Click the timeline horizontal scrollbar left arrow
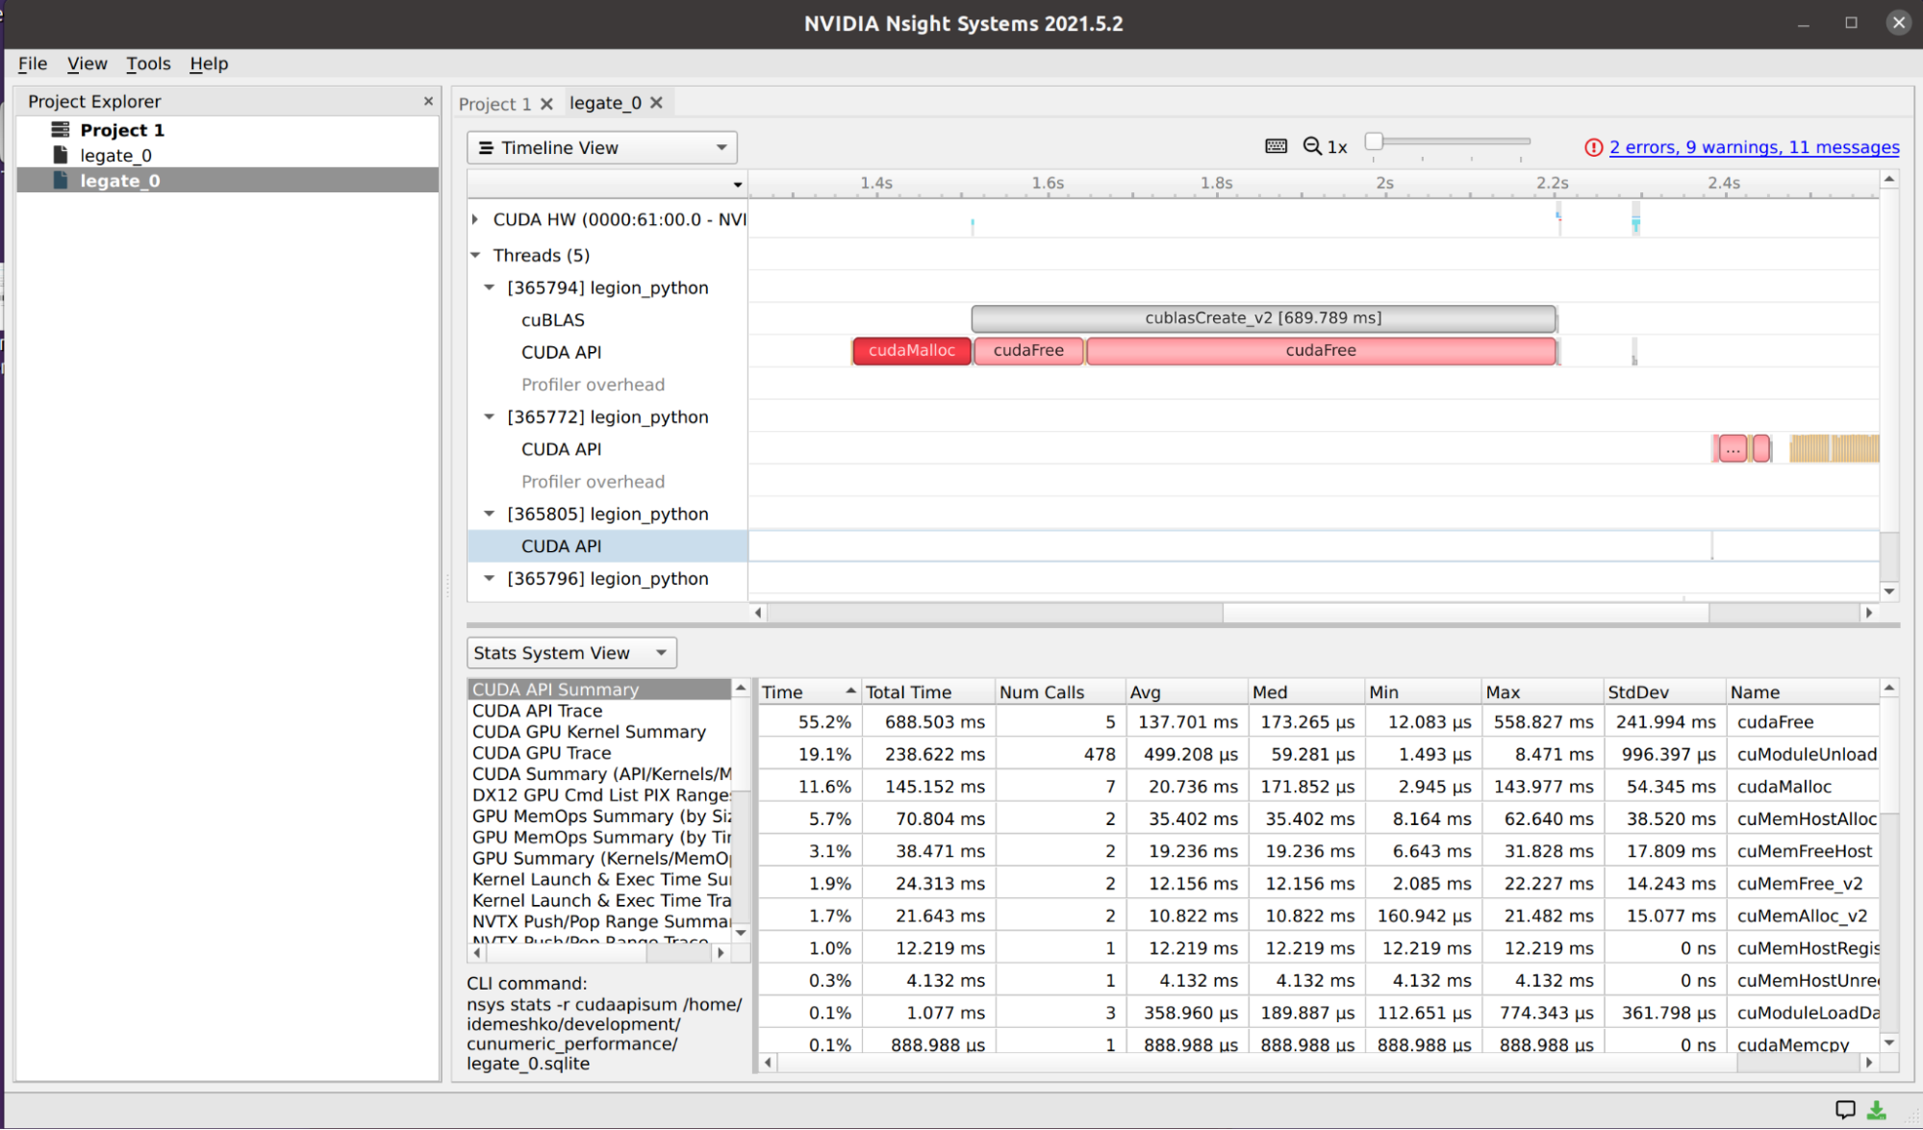 click(x=758, y=613)
